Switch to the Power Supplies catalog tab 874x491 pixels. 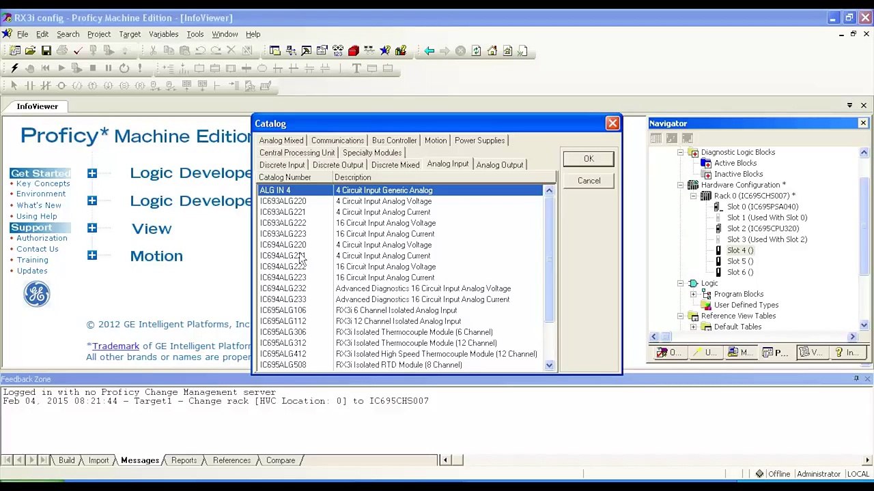click(x=479, y=140)
